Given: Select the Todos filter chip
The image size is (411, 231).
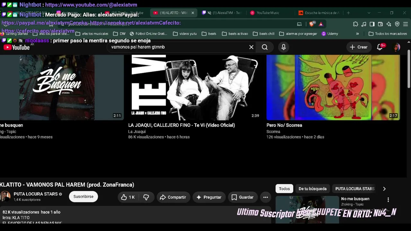Looking at the screenshot, I should [x=284, y=189].
